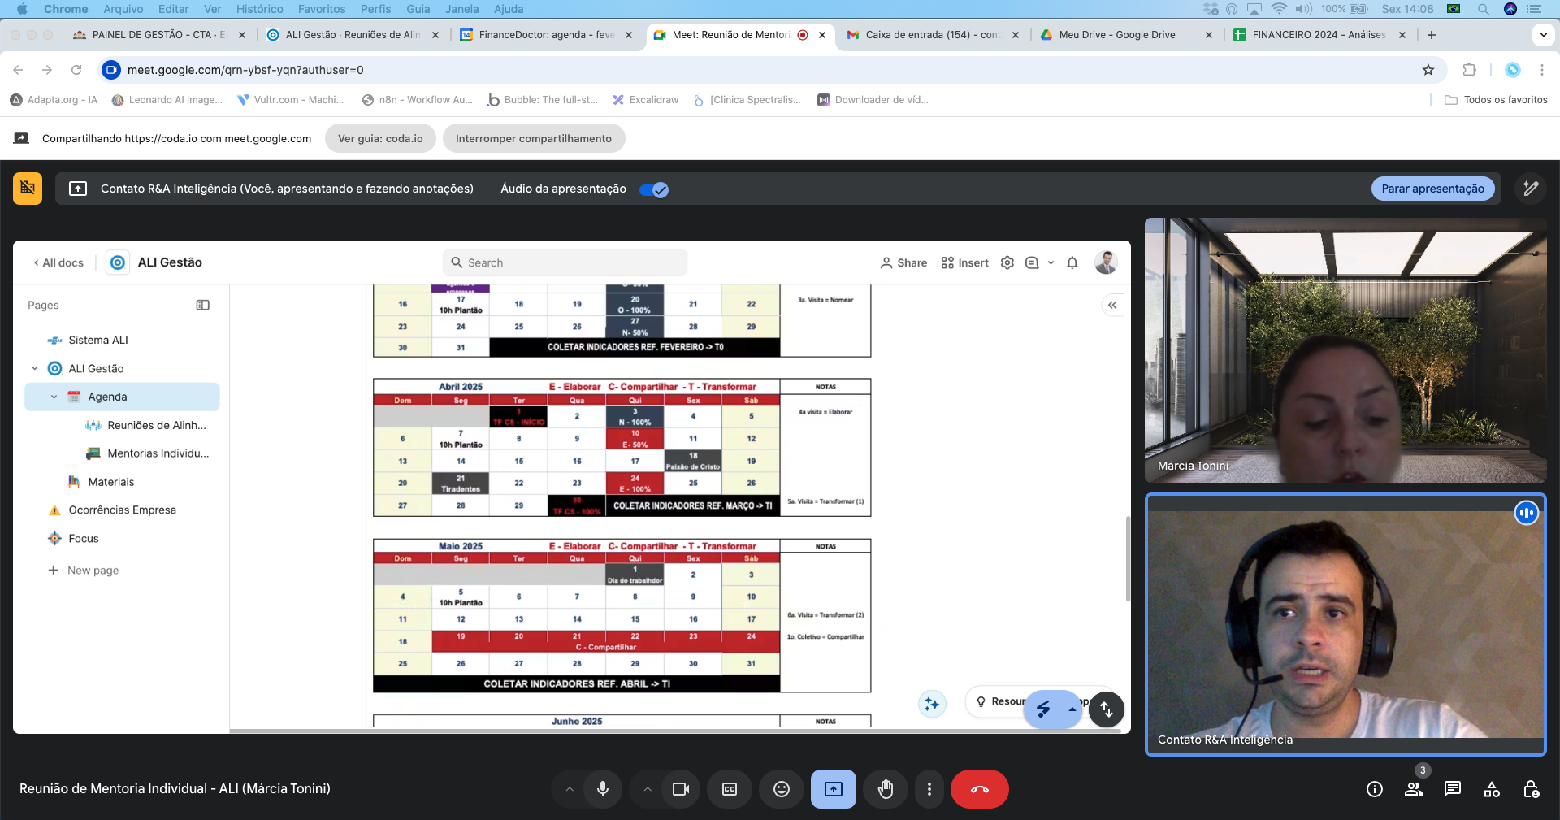Open the emoji reactions button
Viewport: 1560px width, 820px height.
pyautogui.click(x=782, y=789)
